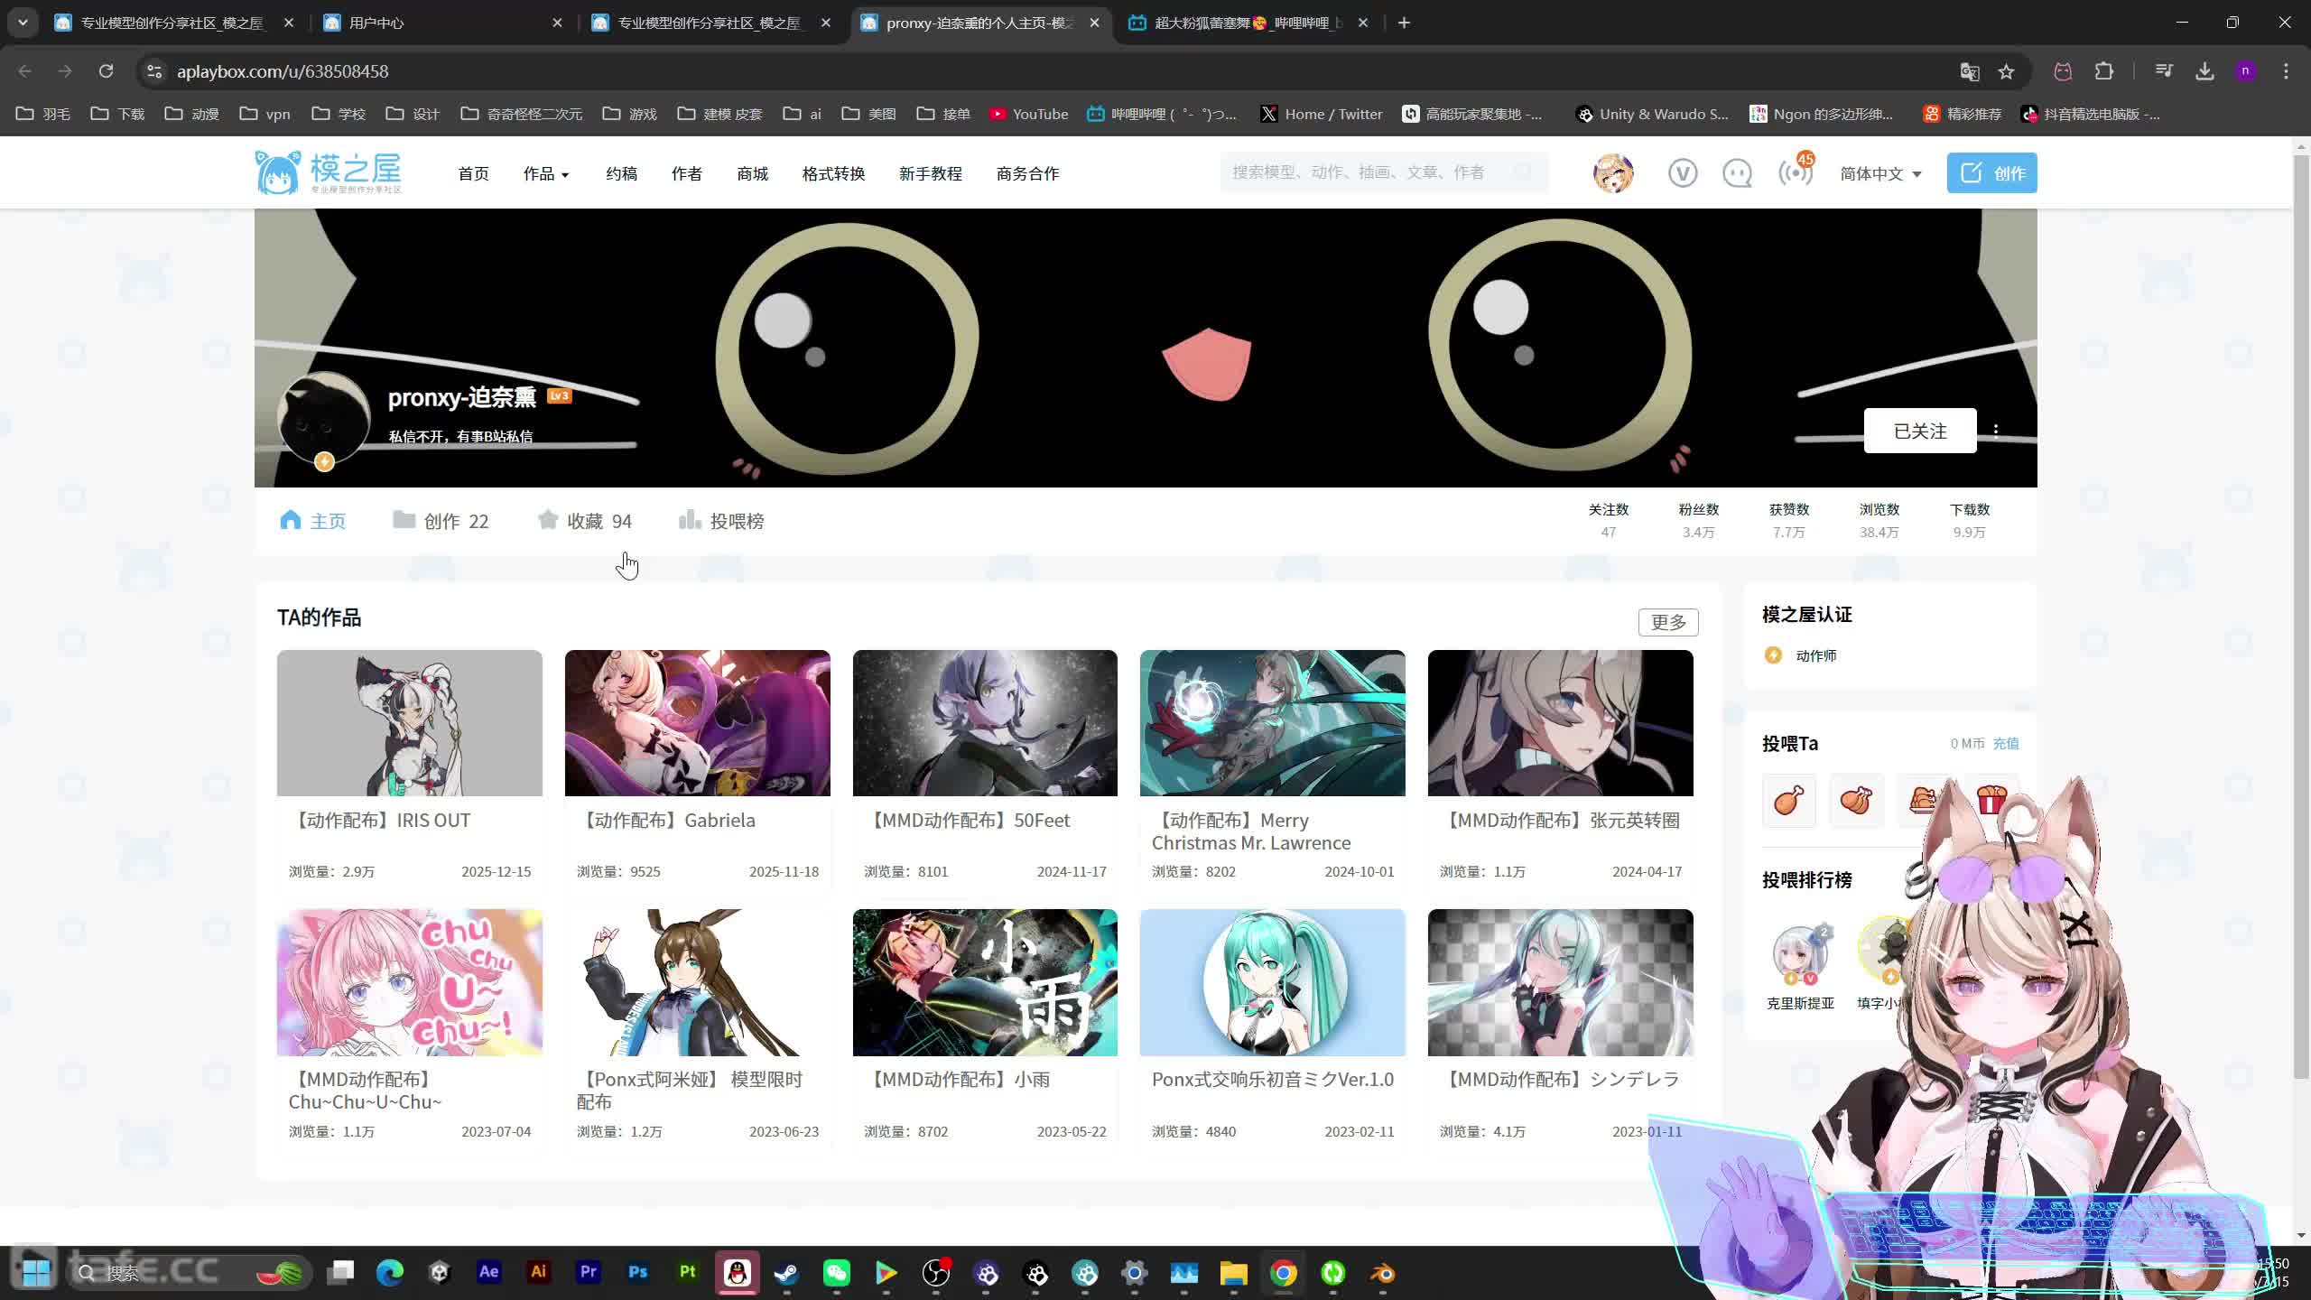Click the browser address bar URL
This screenshot has height=1300, width=2311.
pyautogui.click(x=283, y=71)
